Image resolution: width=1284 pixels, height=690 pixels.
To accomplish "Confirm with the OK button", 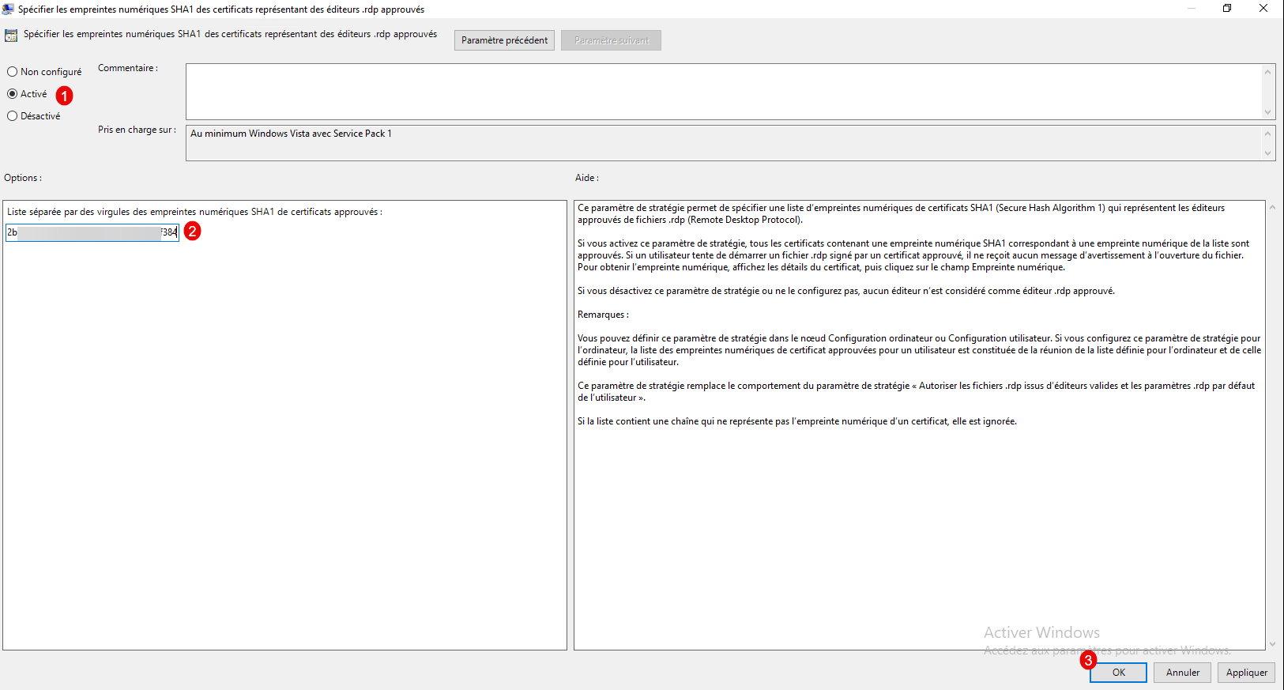I will point(1118,673).
